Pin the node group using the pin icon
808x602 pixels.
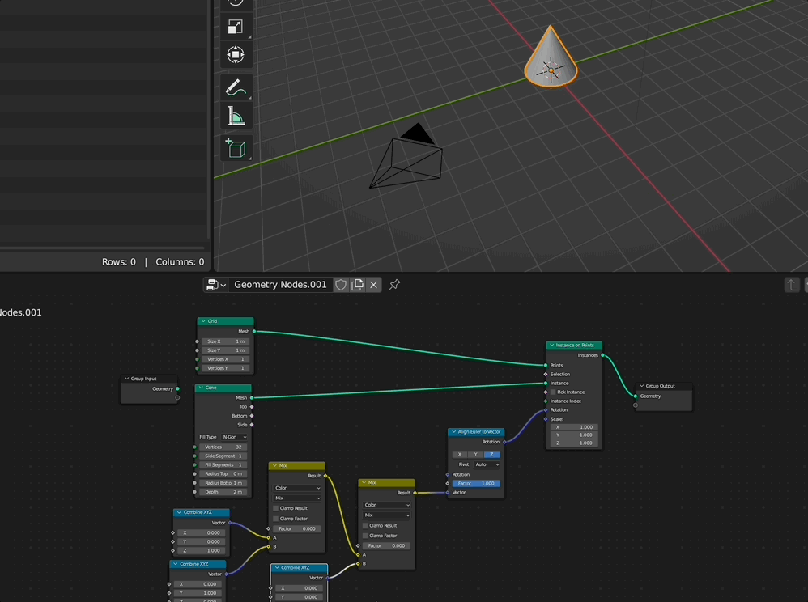[x=394, y=284]
